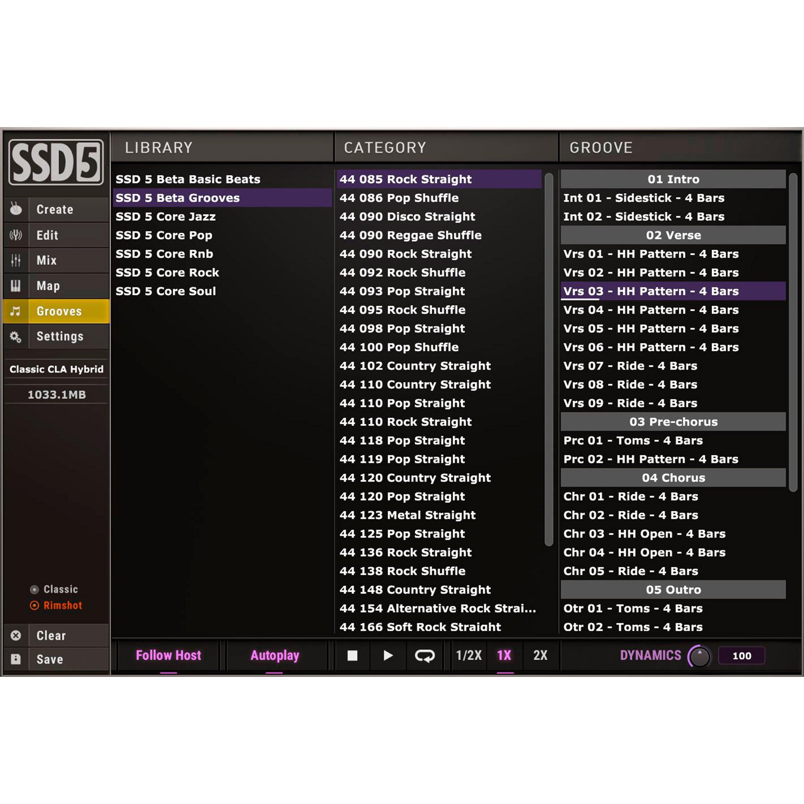Viewport: 804px width, 804px height.
Task: Open Settings via the gear icon
Action: tap(16, 337)
